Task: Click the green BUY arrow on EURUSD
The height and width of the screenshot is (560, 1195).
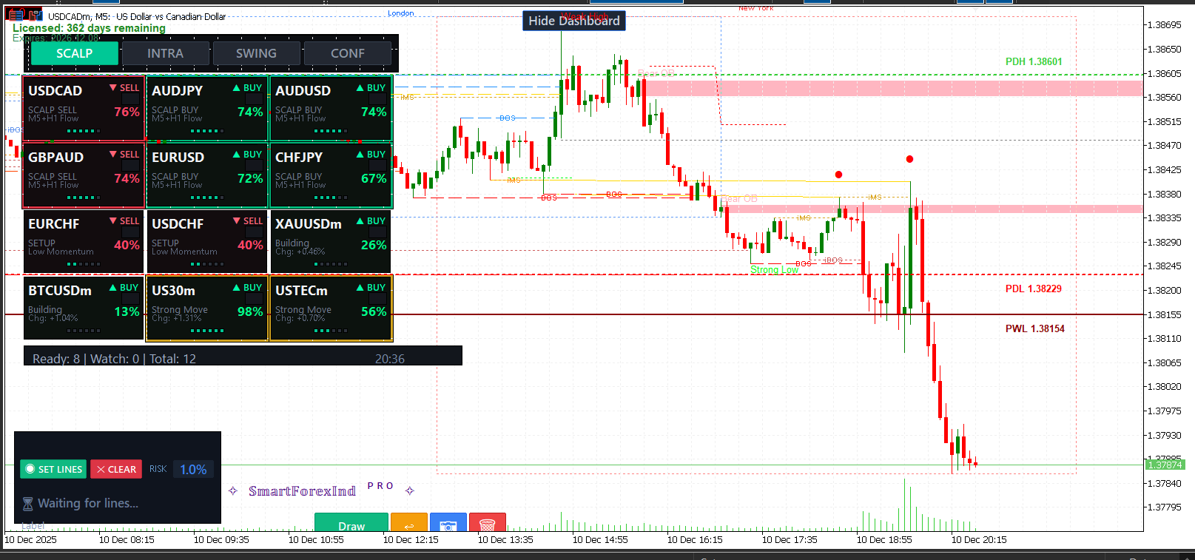Action: [237, 154]
